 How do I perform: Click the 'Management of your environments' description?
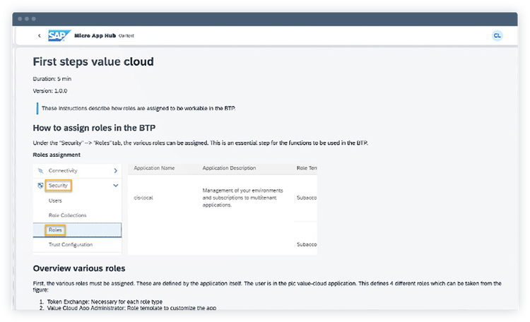click(242, 198)
